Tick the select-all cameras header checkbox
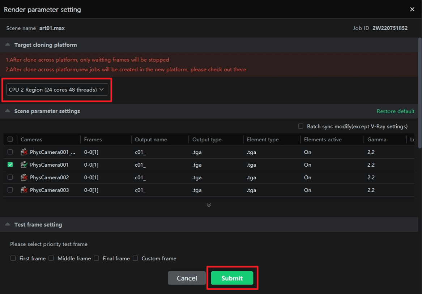 click(10, 140)
